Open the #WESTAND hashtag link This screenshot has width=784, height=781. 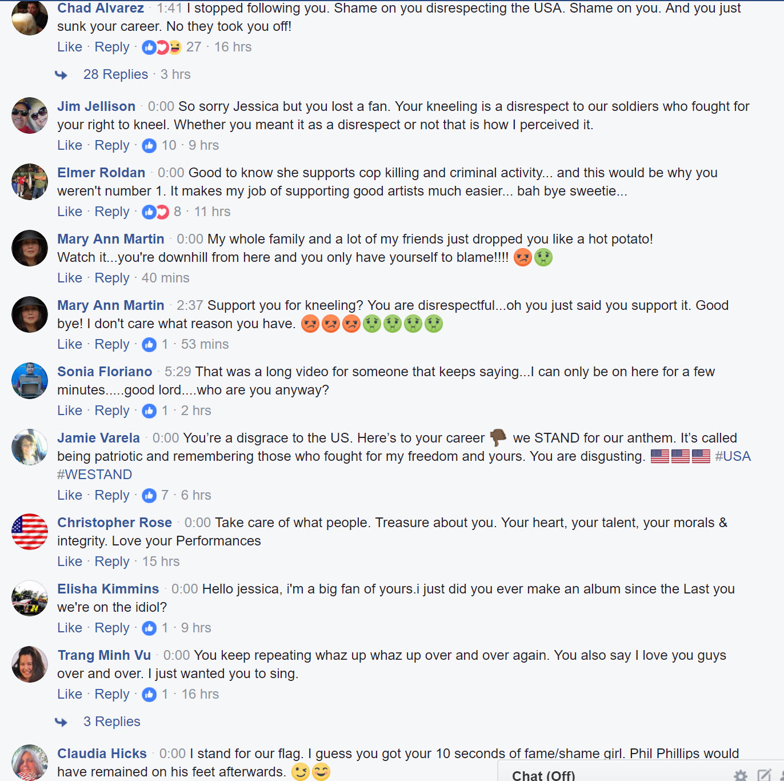95,475
